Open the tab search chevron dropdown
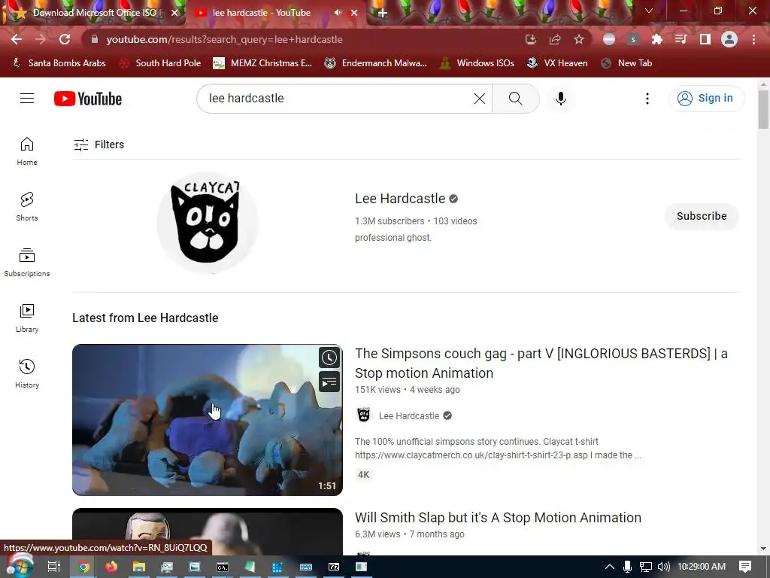The width and height of the screenshot is (770, 578). click(649, 11)
